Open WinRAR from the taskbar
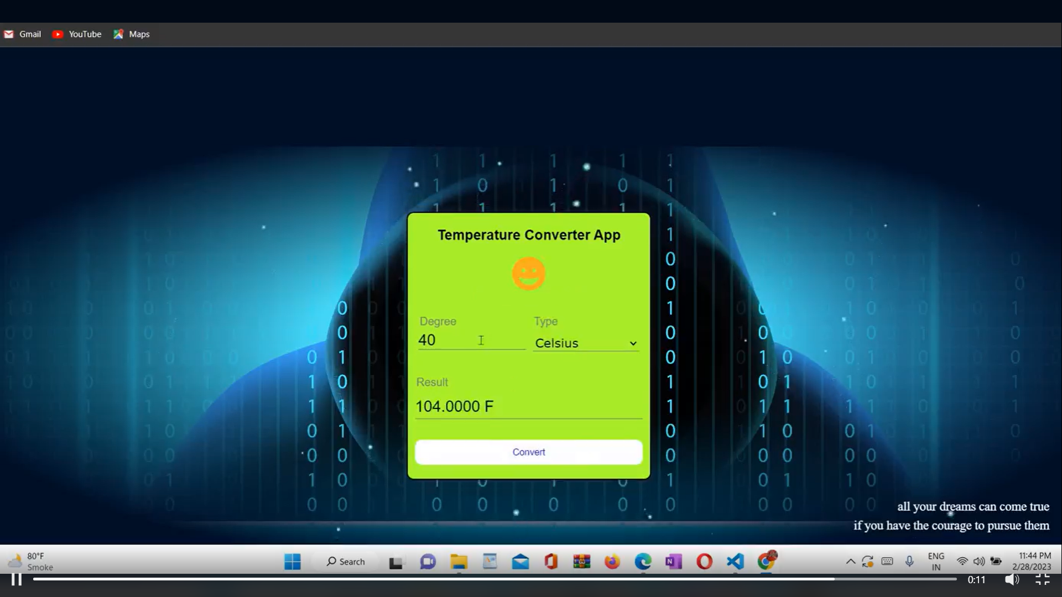 [582, 561]
